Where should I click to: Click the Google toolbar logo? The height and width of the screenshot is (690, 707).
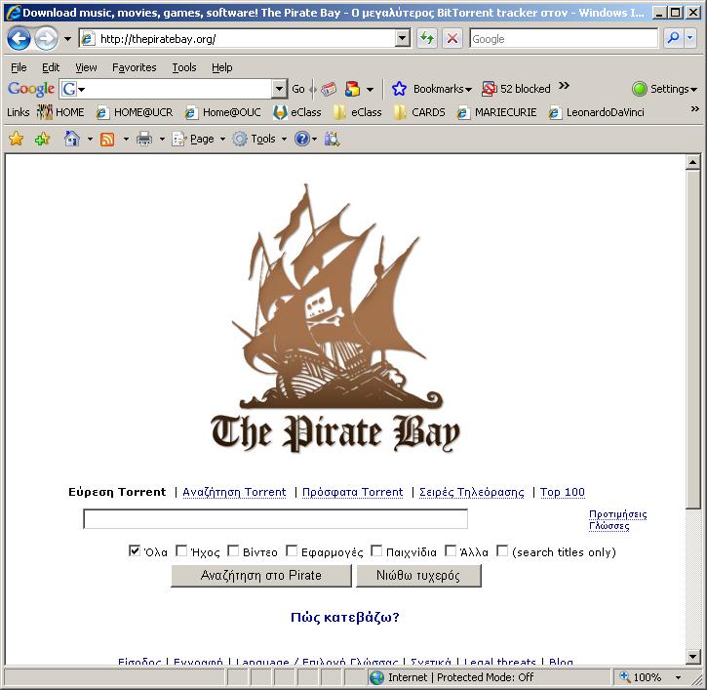click(x=31, y=89)
